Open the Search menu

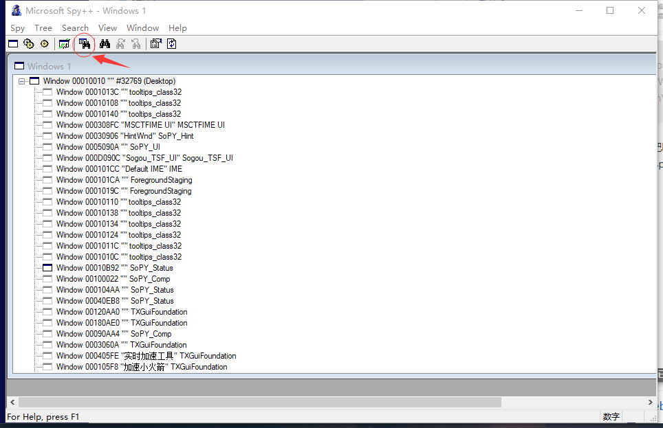pos(75,28)
